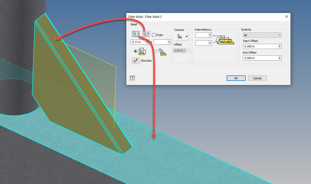Open arrow of second Intermittency field

pos(210,43)
